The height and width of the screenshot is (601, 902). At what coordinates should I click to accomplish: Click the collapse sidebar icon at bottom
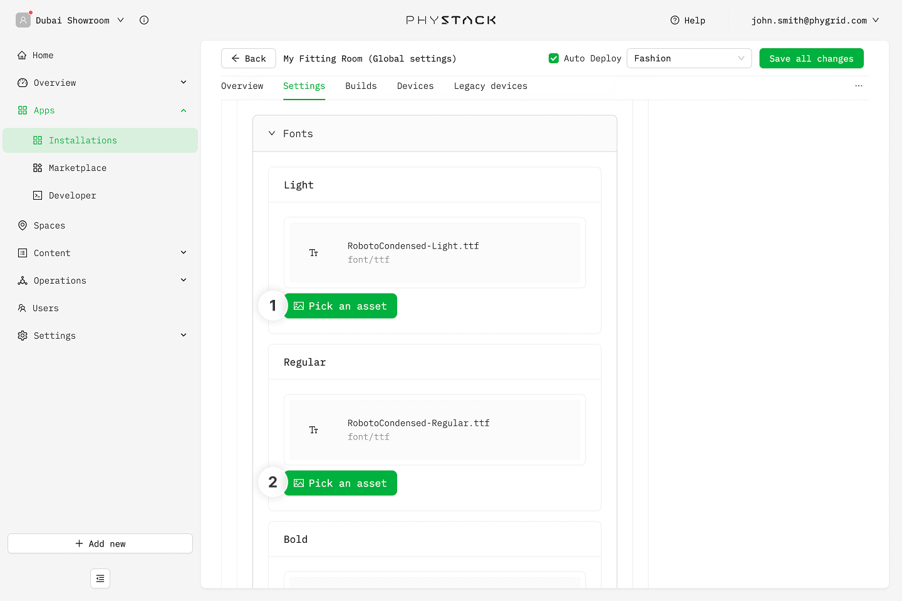[x=100, y=578]
